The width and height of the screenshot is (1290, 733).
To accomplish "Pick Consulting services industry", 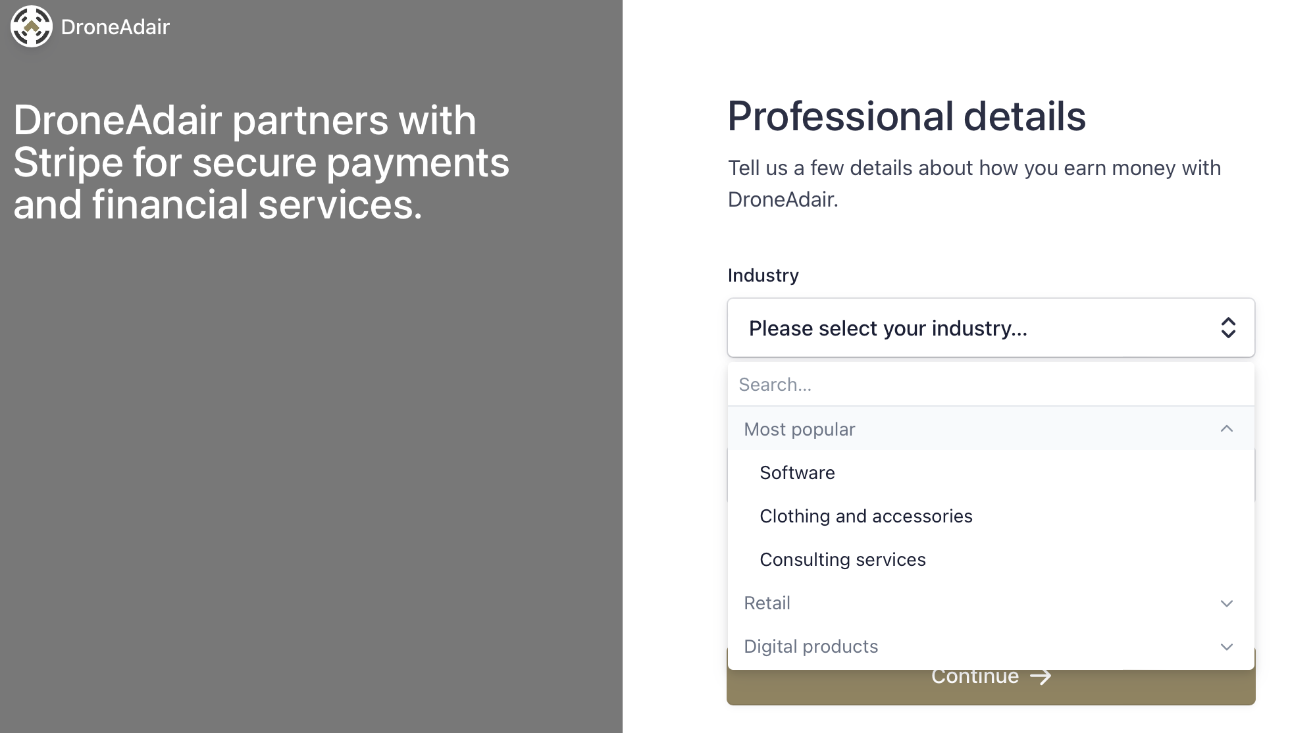I will point(991,559).
